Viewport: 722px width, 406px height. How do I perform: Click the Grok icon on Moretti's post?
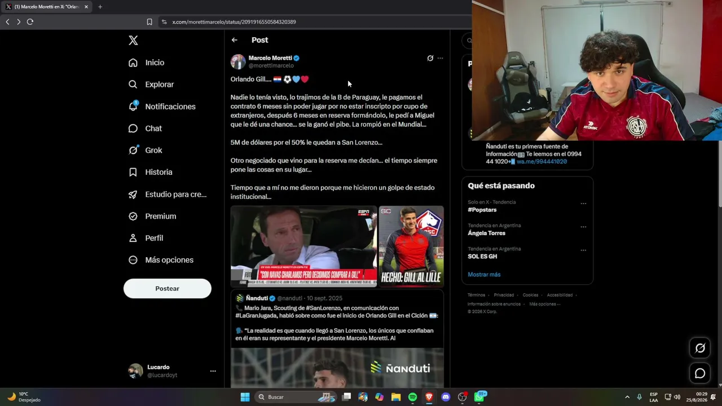[x=430, y=58]
